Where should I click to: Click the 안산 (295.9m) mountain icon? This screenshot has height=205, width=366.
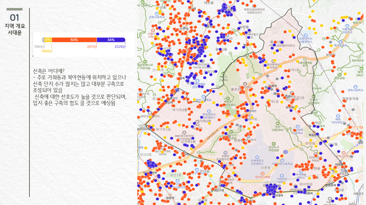[x=278, y=123]
